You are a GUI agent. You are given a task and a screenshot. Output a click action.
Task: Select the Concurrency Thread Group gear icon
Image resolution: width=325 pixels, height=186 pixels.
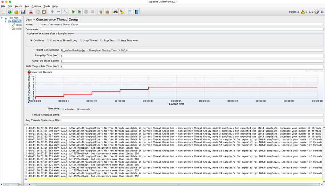pos(9,21)
